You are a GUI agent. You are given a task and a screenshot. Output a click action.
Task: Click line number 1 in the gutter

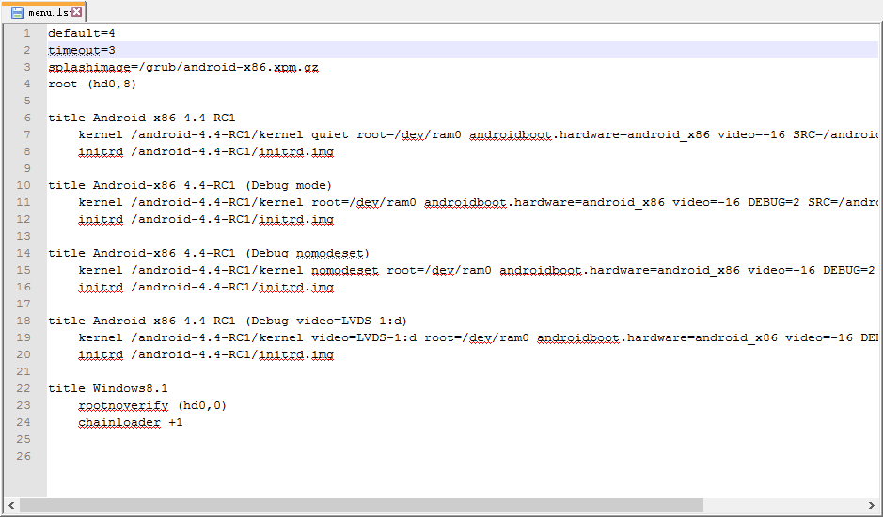[x=27, y=33]
